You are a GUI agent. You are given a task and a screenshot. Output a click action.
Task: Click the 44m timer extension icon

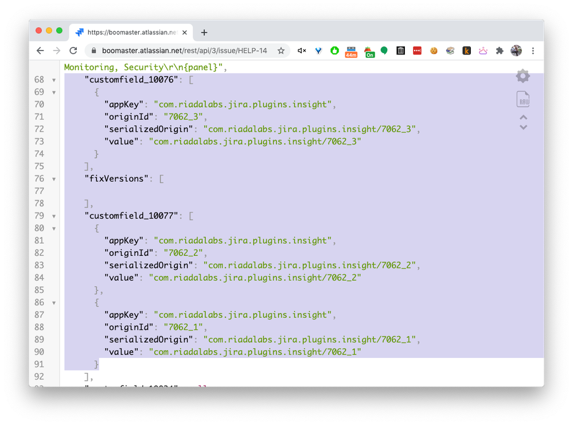[x=351, y=50]
